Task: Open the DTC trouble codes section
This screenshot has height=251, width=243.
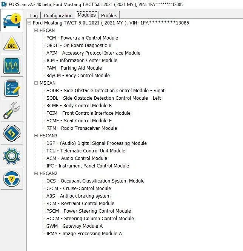Action: [12, 43]
